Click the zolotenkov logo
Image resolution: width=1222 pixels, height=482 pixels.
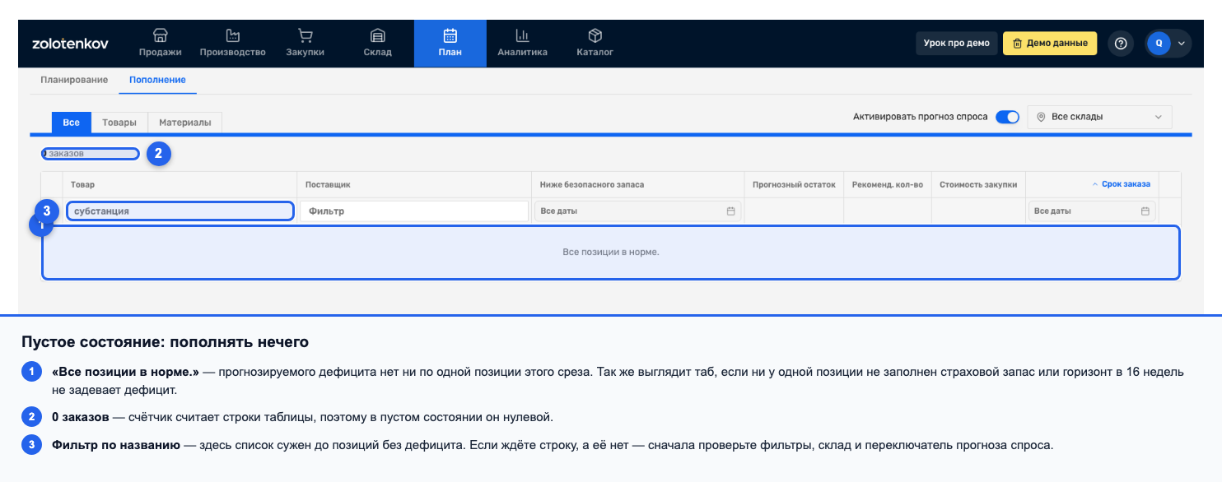pyautogui.click(x=69, y=44)
